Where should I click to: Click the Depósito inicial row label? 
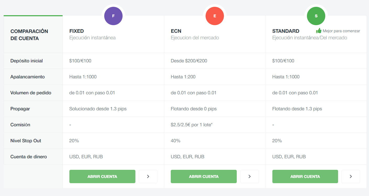(26, 61)
